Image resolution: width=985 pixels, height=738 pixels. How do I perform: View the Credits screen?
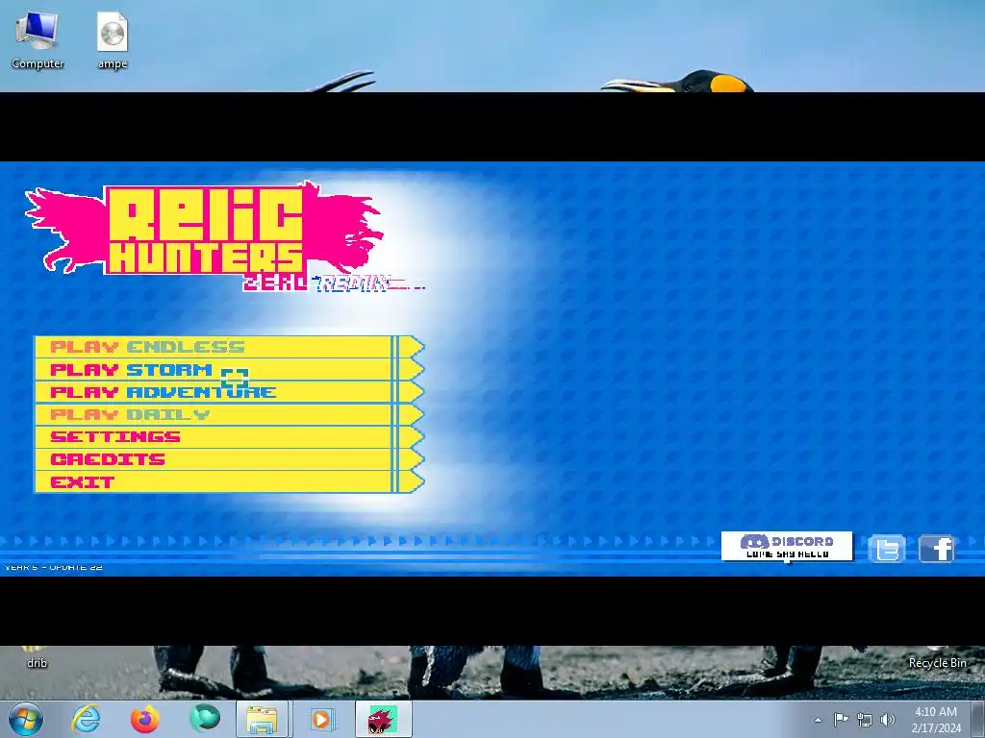click(229, 459)
